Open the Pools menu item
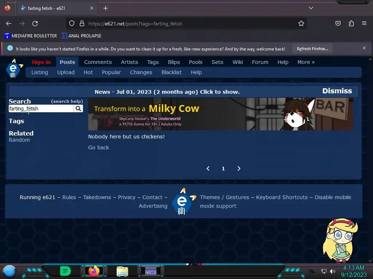The image size is (373, 279). click(196, 62)
